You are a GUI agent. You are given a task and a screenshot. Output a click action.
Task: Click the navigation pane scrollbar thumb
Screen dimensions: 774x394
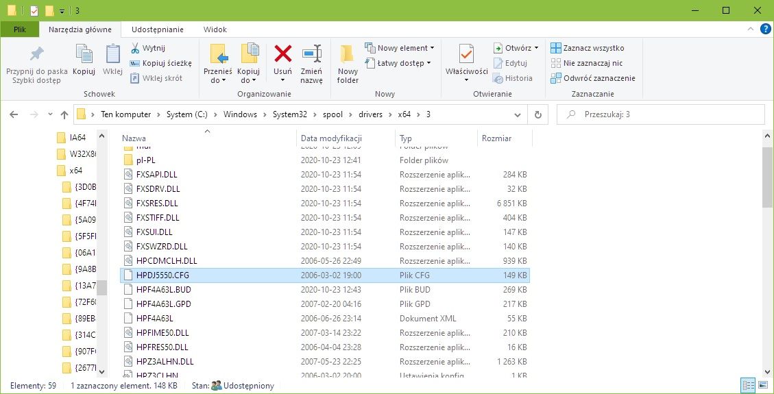click(101, 287)
